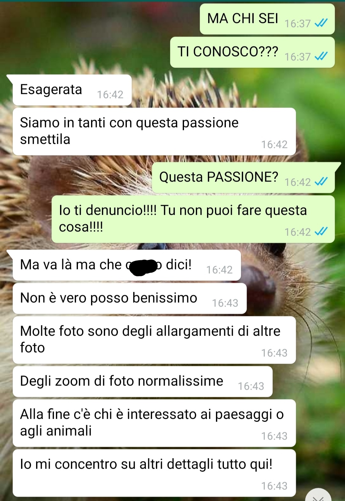Select 'Alla fine c'è chi è interessato' message
Screen dimensions: 345x501
[x=154, y=423]
